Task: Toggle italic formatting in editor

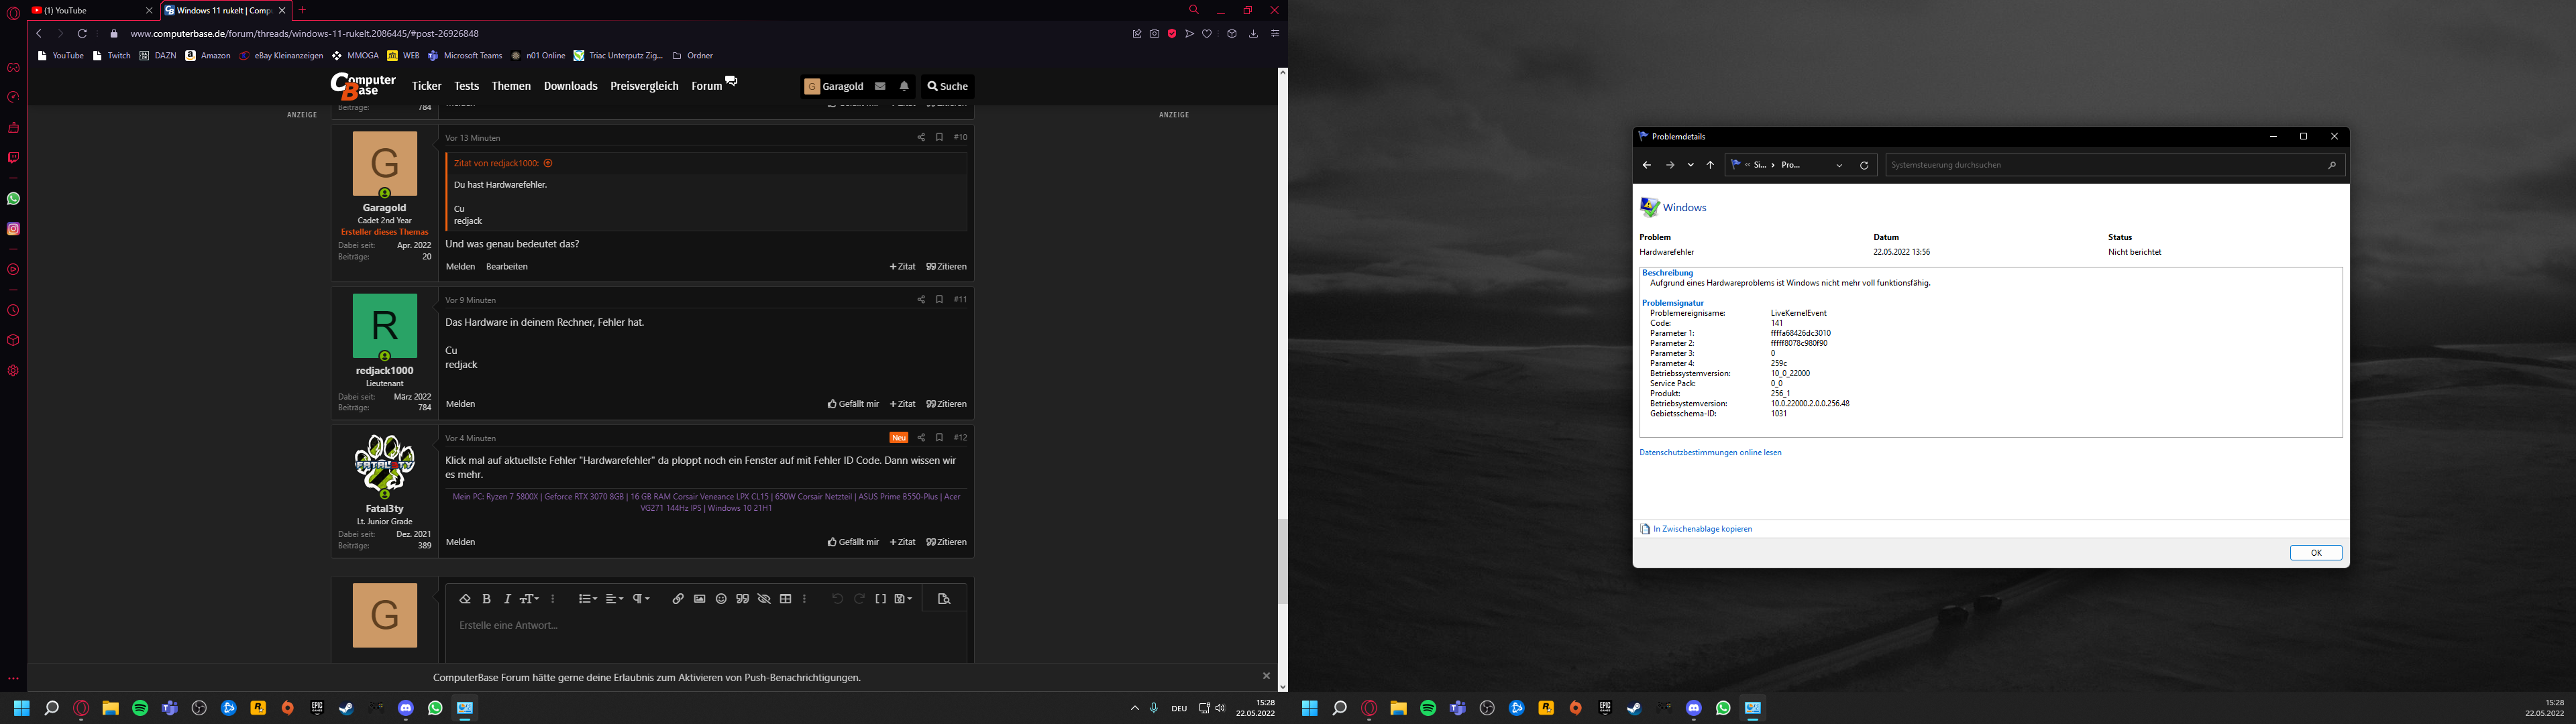Action: click(x=507, y=599)
